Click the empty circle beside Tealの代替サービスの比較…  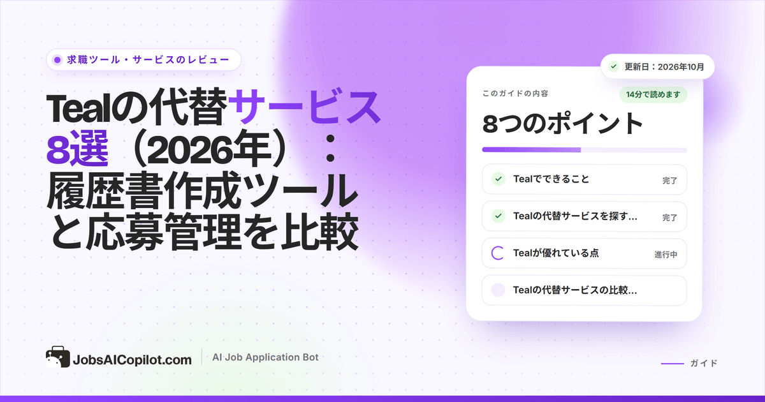[x=499, y=290]
